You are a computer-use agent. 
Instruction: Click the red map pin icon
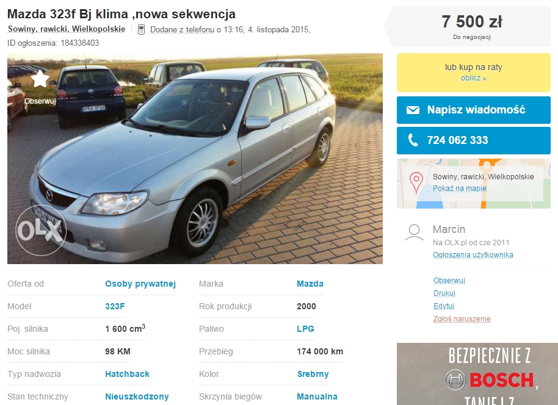(x=416, y=182)
